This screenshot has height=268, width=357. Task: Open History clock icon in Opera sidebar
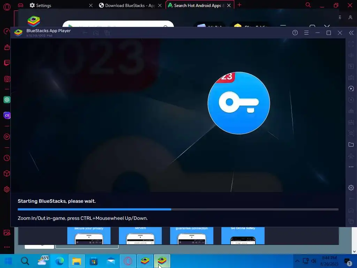pos(7,158)
